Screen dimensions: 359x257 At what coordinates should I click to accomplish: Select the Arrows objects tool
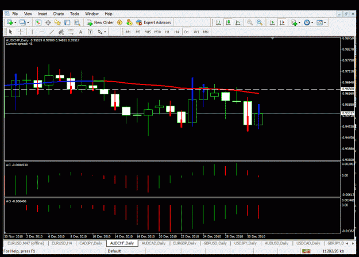(100, 32)
